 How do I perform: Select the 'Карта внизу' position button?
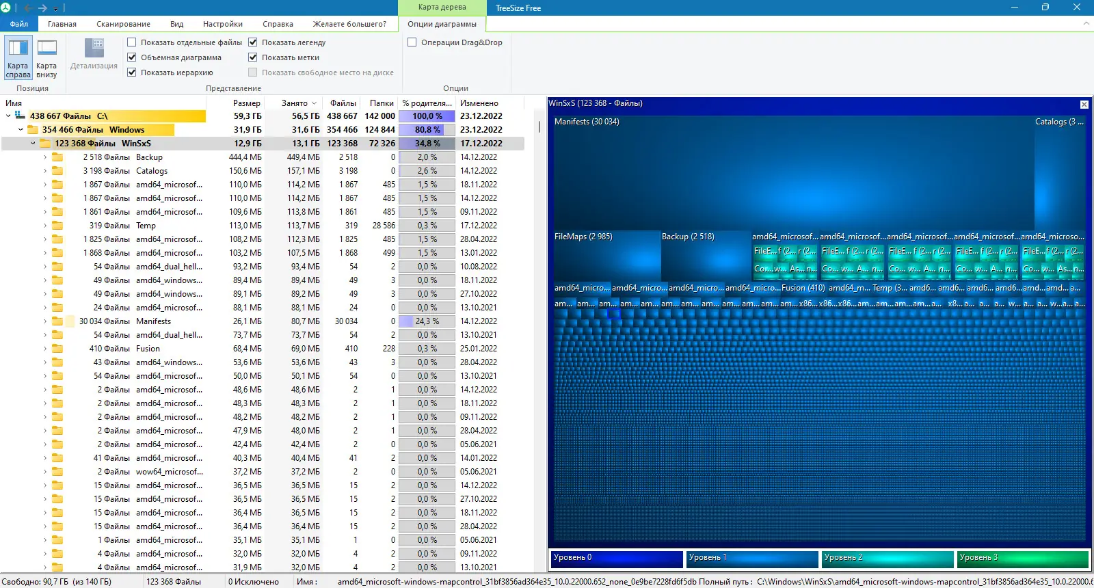[46, 58]
